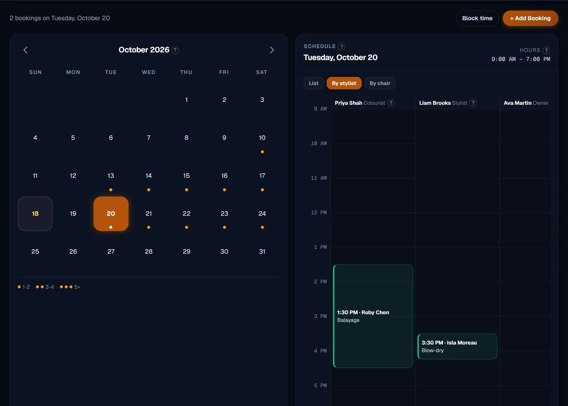Open help icon next to SCHEDULE label
The width and height of the screenshot is (568, 406).
pos(342,47)
